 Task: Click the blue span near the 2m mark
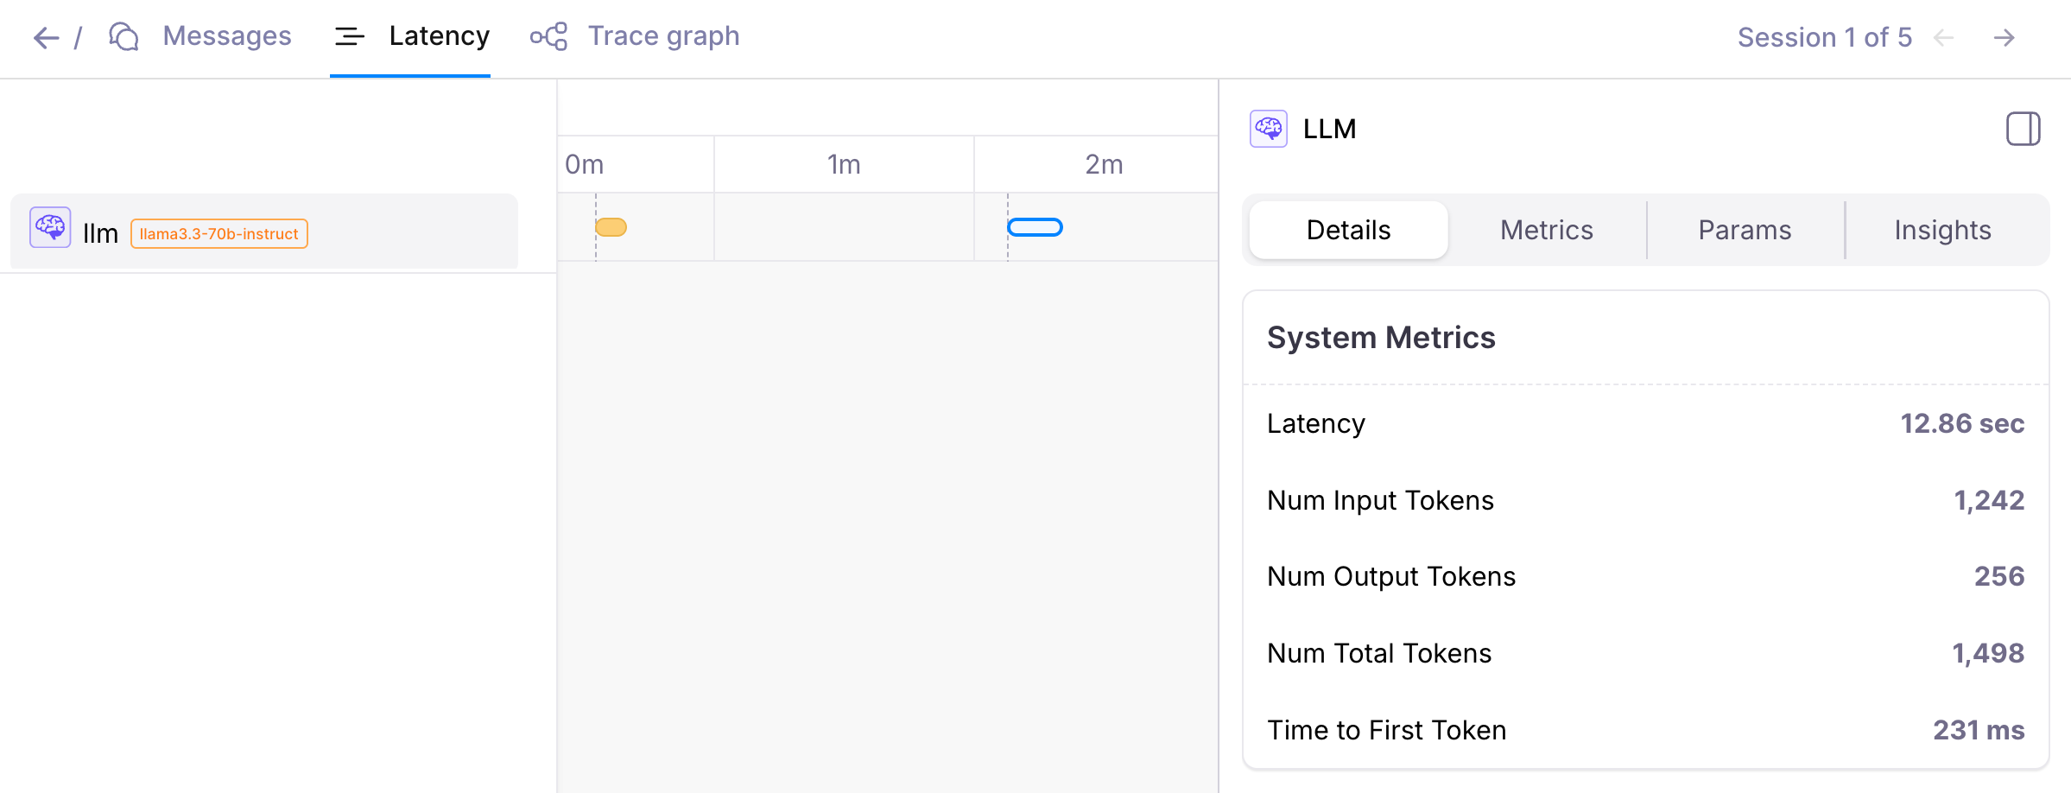[x=1034, y=227]
